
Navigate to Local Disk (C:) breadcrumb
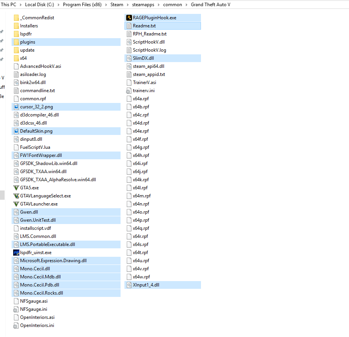point(39,5)
